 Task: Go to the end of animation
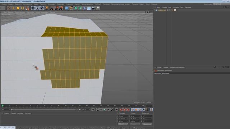click(x=116, y=110)
